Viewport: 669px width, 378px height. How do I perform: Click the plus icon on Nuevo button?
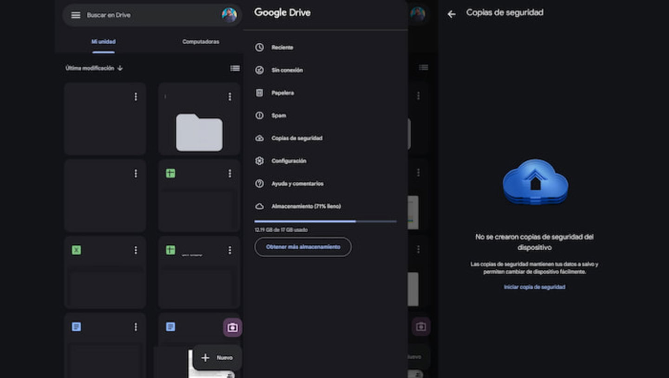pos(205,358)
